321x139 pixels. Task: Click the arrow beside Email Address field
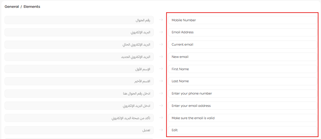point(161,32)
